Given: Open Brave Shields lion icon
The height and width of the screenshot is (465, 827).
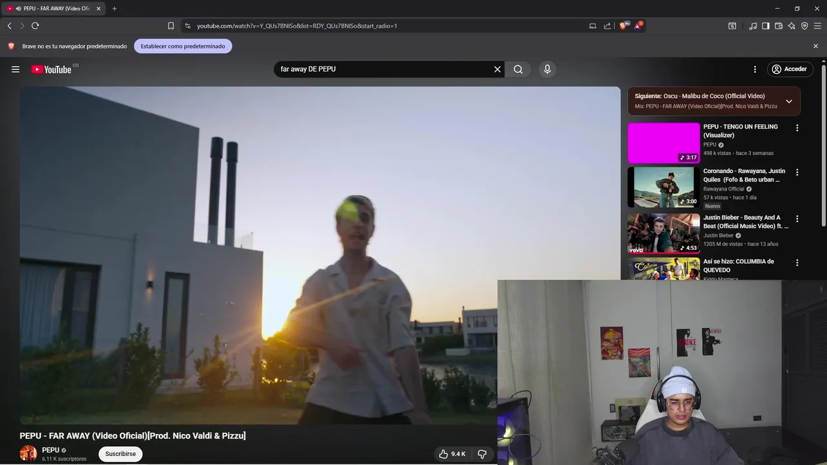Looking at the screenshot, I should [623, 26].
